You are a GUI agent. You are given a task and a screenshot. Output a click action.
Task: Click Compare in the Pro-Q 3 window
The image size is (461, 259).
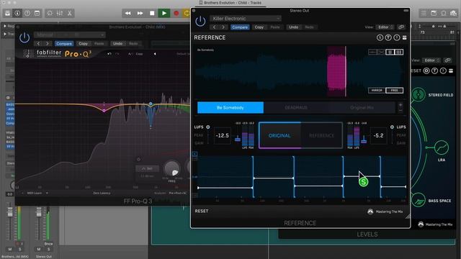click(x=64, y=43)
